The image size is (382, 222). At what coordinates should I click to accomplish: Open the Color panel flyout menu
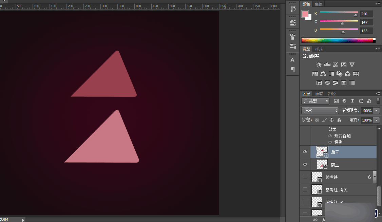click(378, 4)
